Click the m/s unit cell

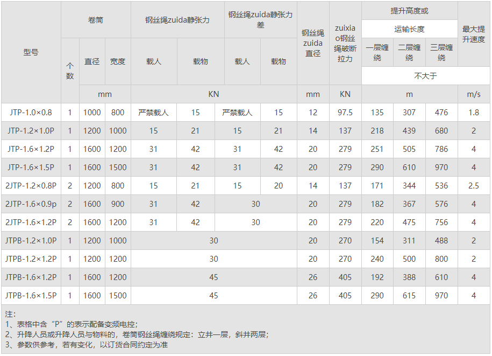click(474, 94)
